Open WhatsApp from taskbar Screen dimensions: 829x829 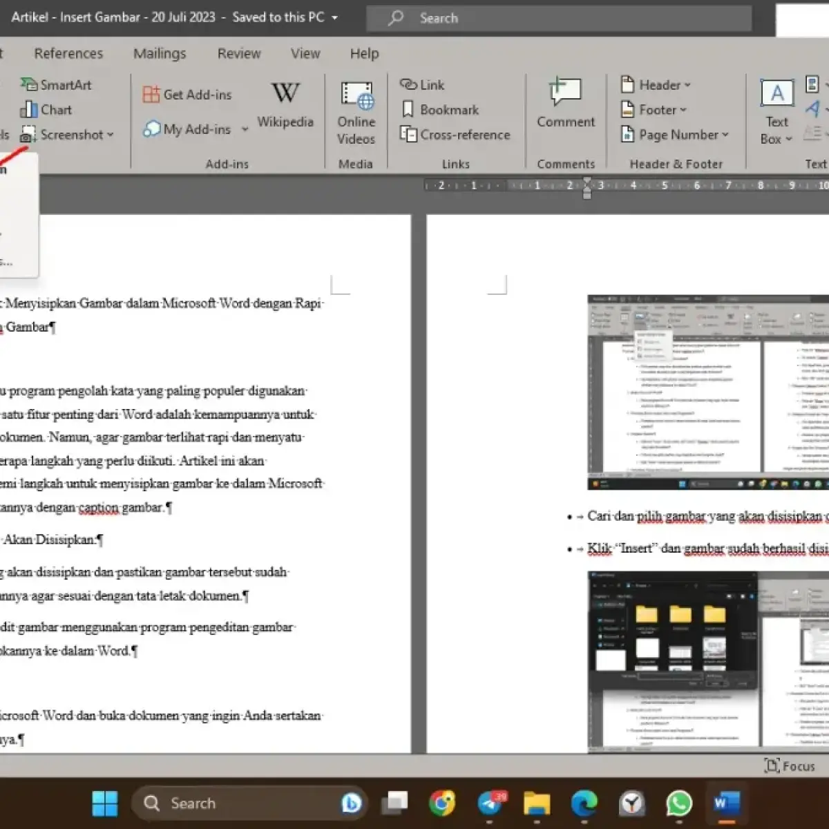click(679, 803)
